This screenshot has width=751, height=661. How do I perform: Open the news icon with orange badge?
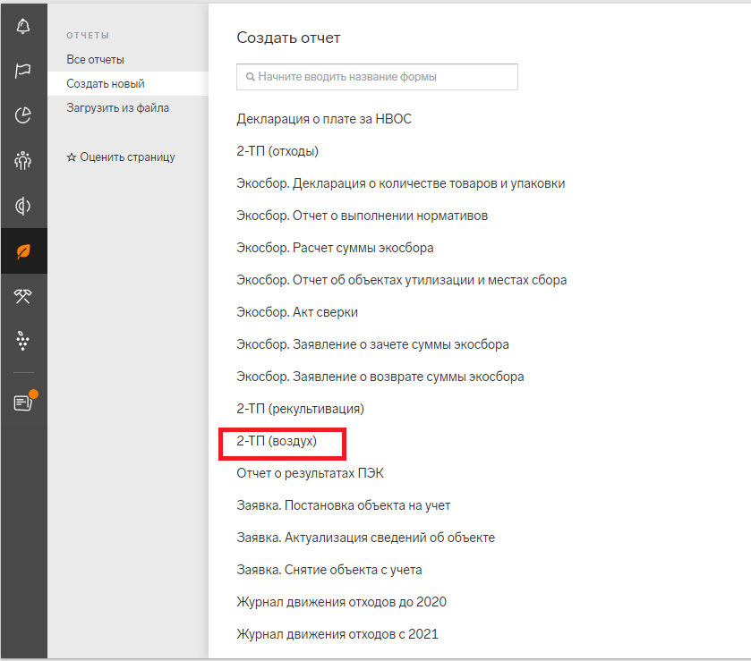pos(23,403)
